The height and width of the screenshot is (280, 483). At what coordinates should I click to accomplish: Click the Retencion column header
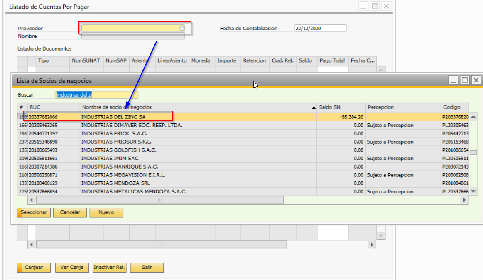(255, 61)
